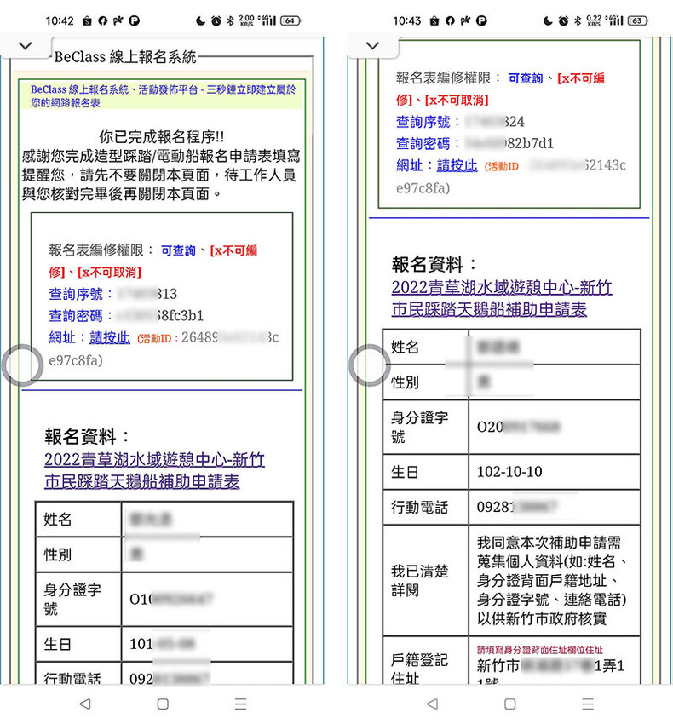The height and width of the screenshot is (724, 673).
Task: Tap the pinwheel notification icon on right phone
Action: pos(465,20)
